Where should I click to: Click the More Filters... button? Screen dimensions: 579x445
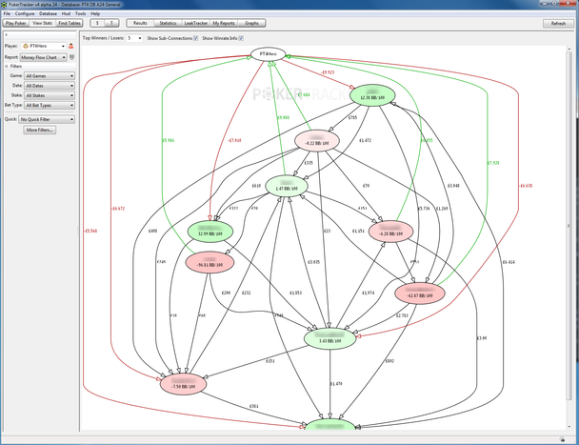[39, 131]
